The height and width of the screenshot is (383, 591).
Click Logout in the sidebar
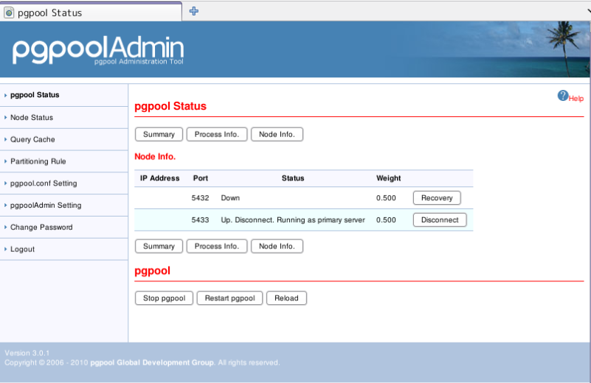(22, 249)
